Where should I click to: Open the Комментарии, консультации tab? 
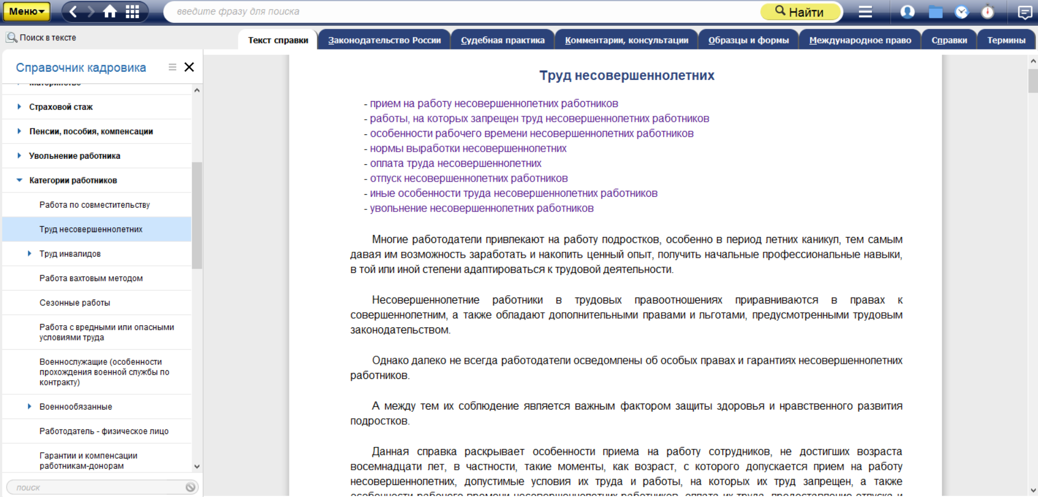[626, 40]
